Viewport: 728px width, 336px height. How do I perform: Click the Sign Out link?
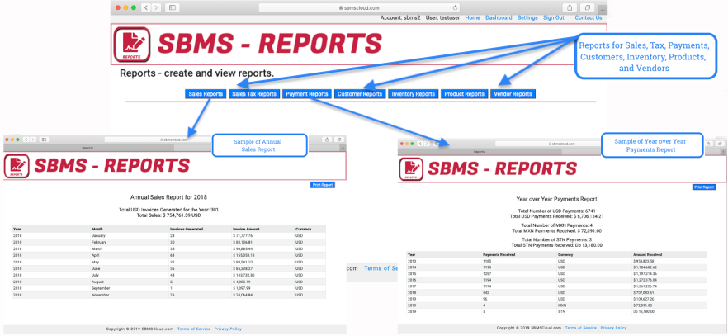tap(553, 17)
